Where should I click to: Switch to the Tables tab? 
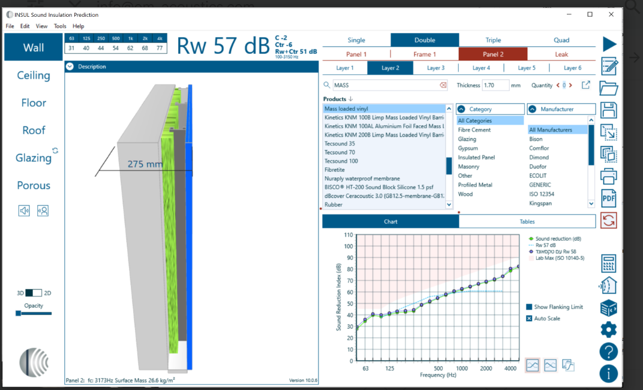[527, 221]
